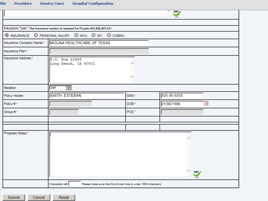This screenshot has width=268, height=201.
Task: Pick the COBRA radio option
Action: coord(109,35)
